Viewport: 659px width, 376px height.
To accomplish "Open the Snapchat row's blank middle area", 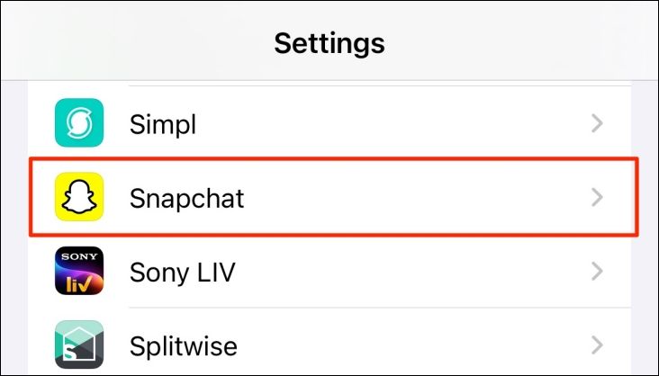I will coord(405,198).
